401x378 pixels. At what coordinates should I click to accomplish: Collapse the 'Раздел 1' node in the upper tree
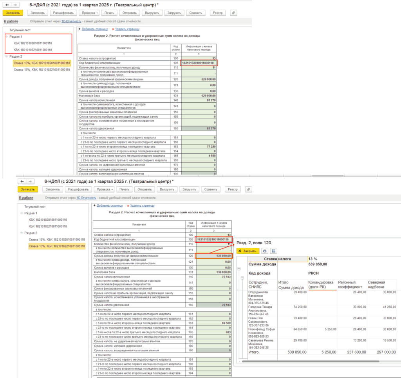pyautogui.click(x=7, y=36)
